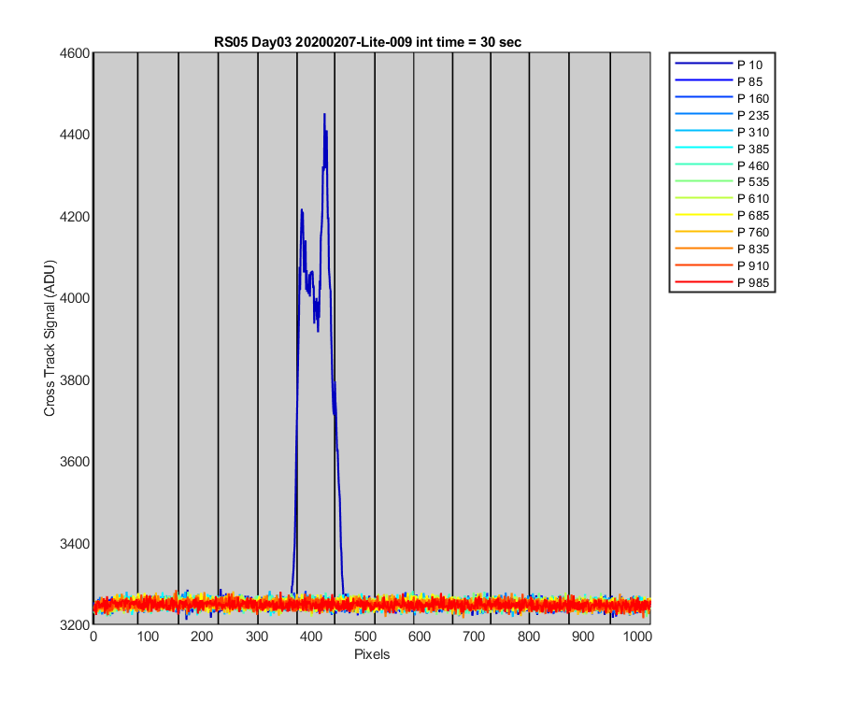
Task: Click the Pixels x-axis label
Action: (372, 654)
